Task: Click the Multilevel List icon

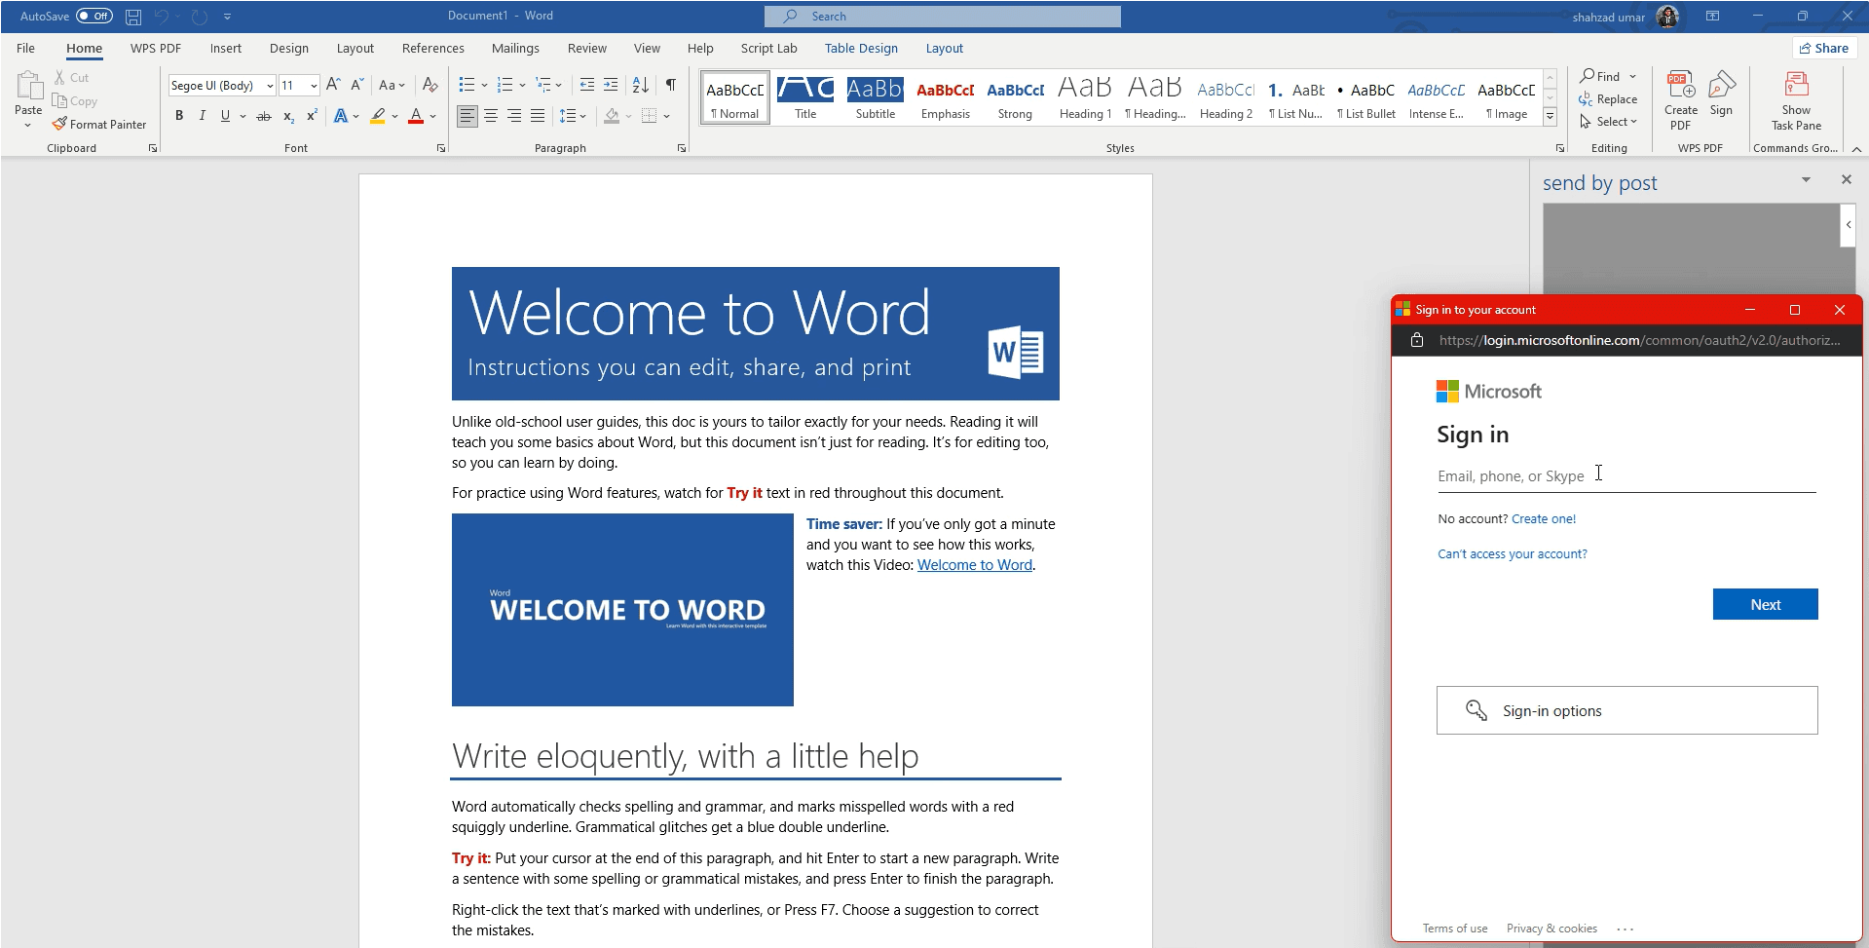Action: tap(543, 86)
